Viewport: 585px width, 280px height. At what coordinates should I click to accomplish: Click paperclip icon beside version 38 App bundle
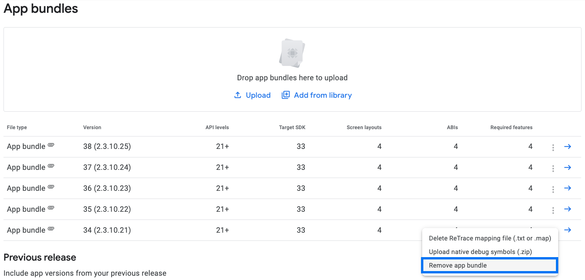coord(51,146)
